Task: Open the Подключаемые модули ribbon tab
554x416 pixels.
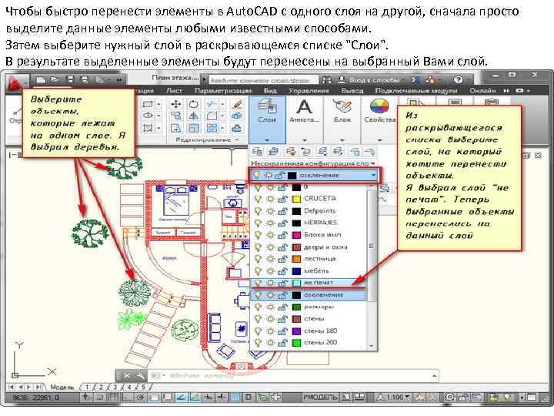Action: (416, 91)
